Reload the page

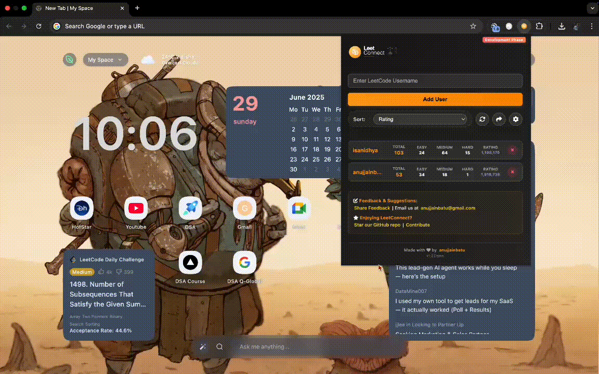point(38,26)
